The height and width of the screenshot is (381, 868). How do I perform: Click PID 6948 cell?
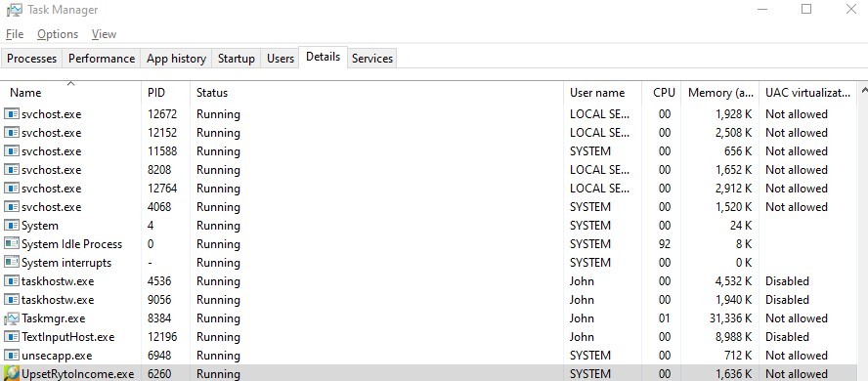tap(159, 356)
